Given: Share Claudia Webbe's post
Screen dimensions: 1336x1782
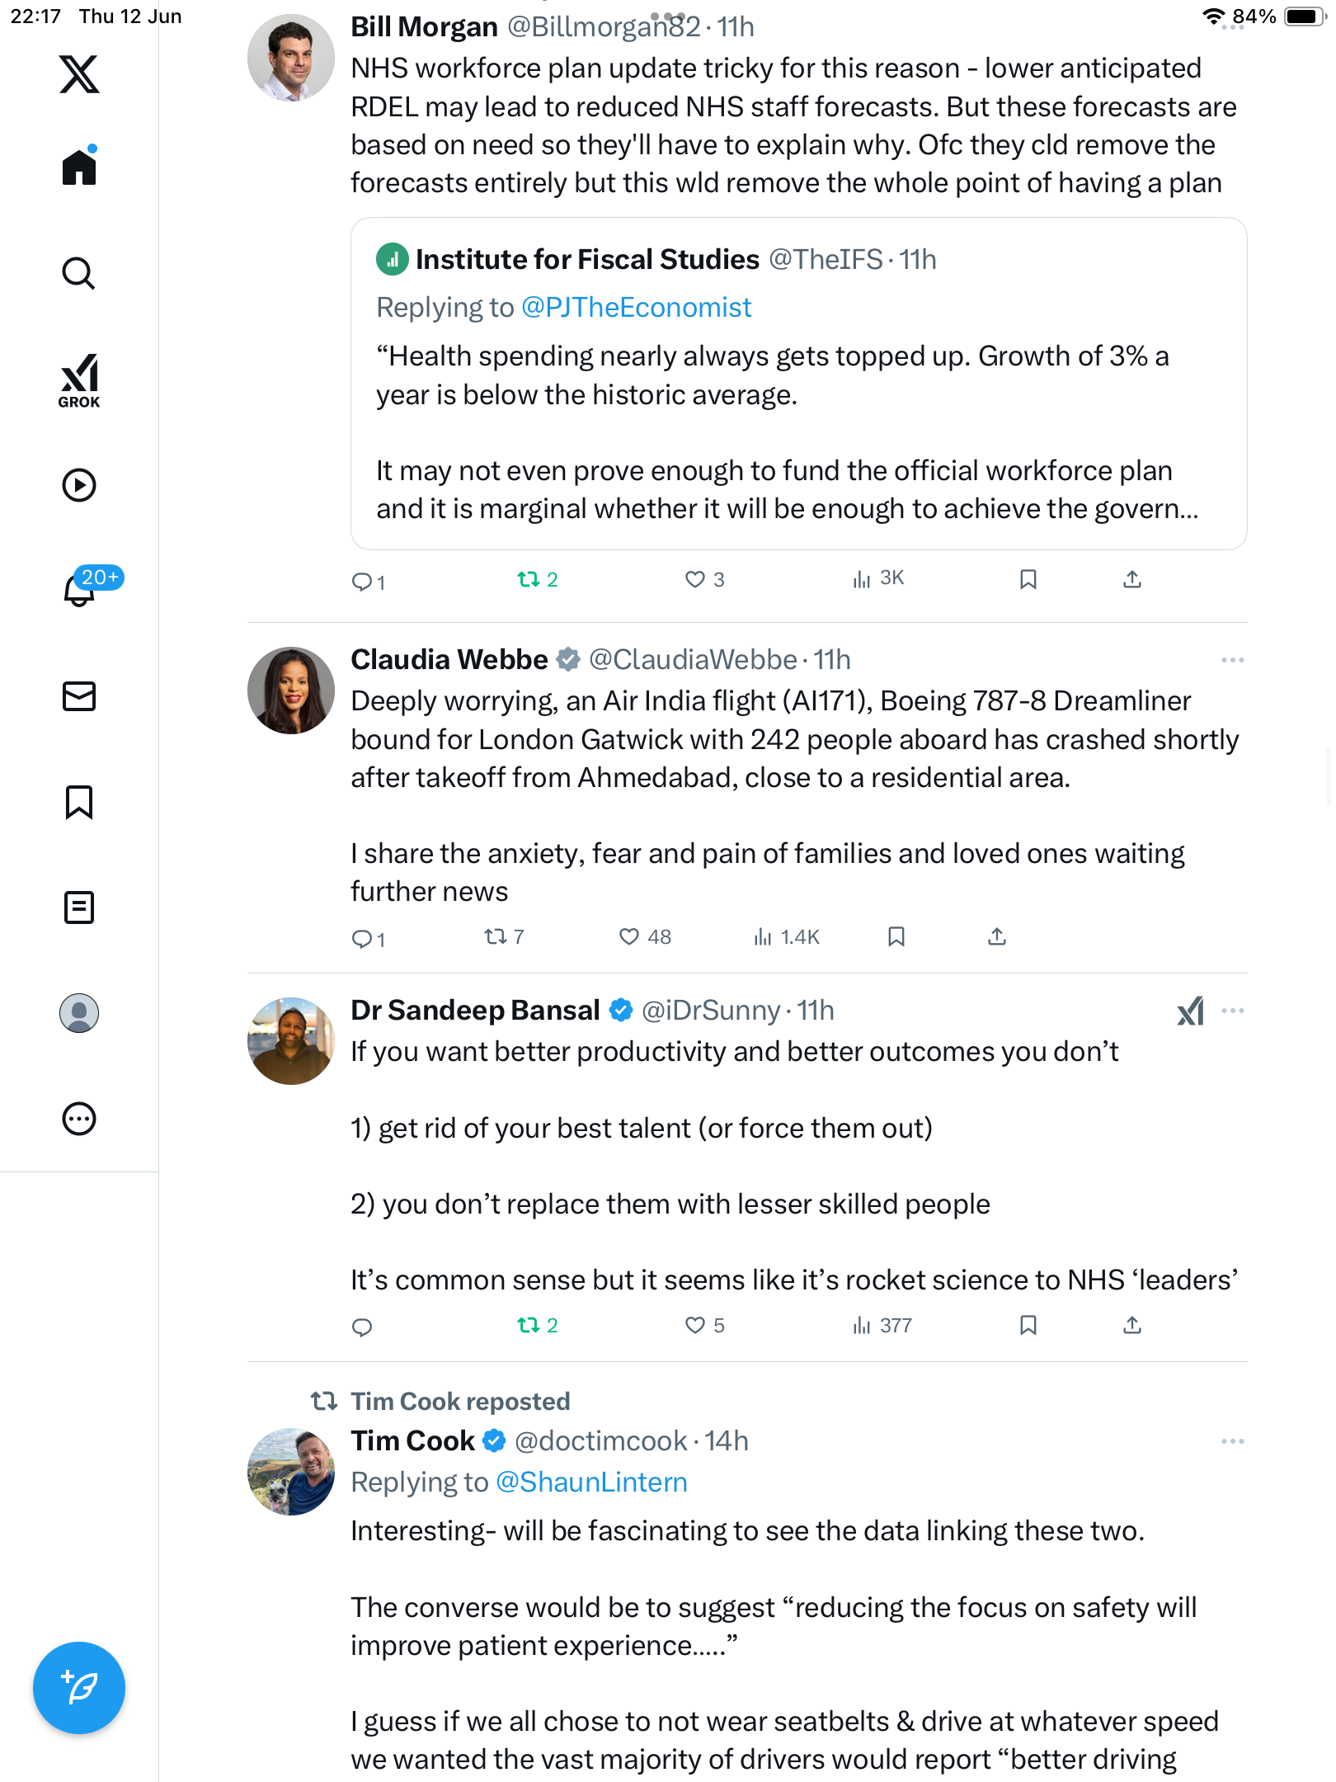Looking at the screenshot, I should click(997, 936).
